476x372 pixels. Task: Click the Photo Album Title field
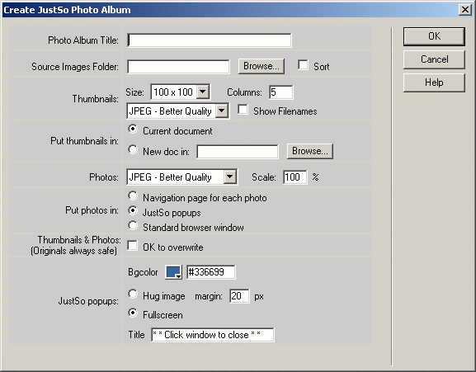(x=210, y=40)
